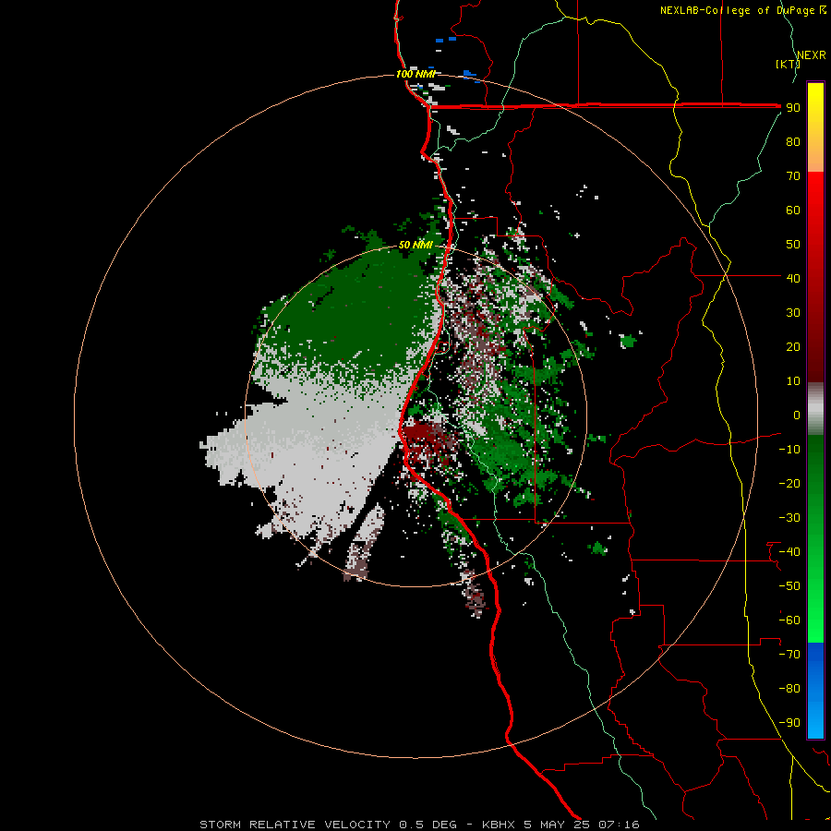The height and width of the screenshot is (831, 831).
Task: Click the -90 value on velocity scale
Action: 789,722
